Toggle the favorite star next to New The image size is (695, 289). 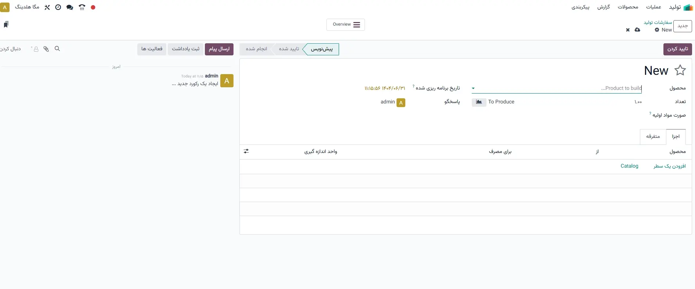(680, 70)
